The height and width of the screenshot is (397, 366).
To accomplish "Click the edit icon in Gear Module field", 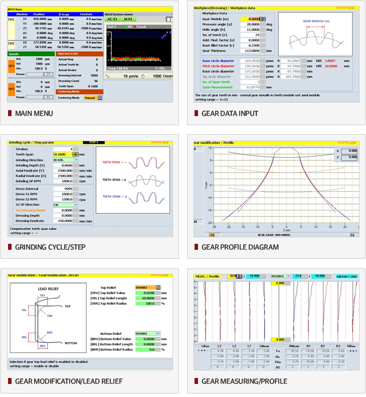I will pyautogui.click(x=263, y=19).
